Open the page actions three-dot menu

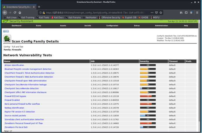click(152, 13)
